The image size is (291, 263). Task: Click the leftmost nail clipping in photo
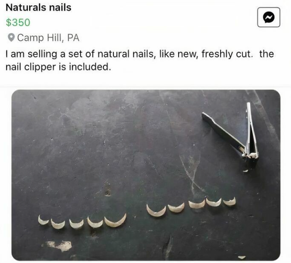click(x=43, y=220)
